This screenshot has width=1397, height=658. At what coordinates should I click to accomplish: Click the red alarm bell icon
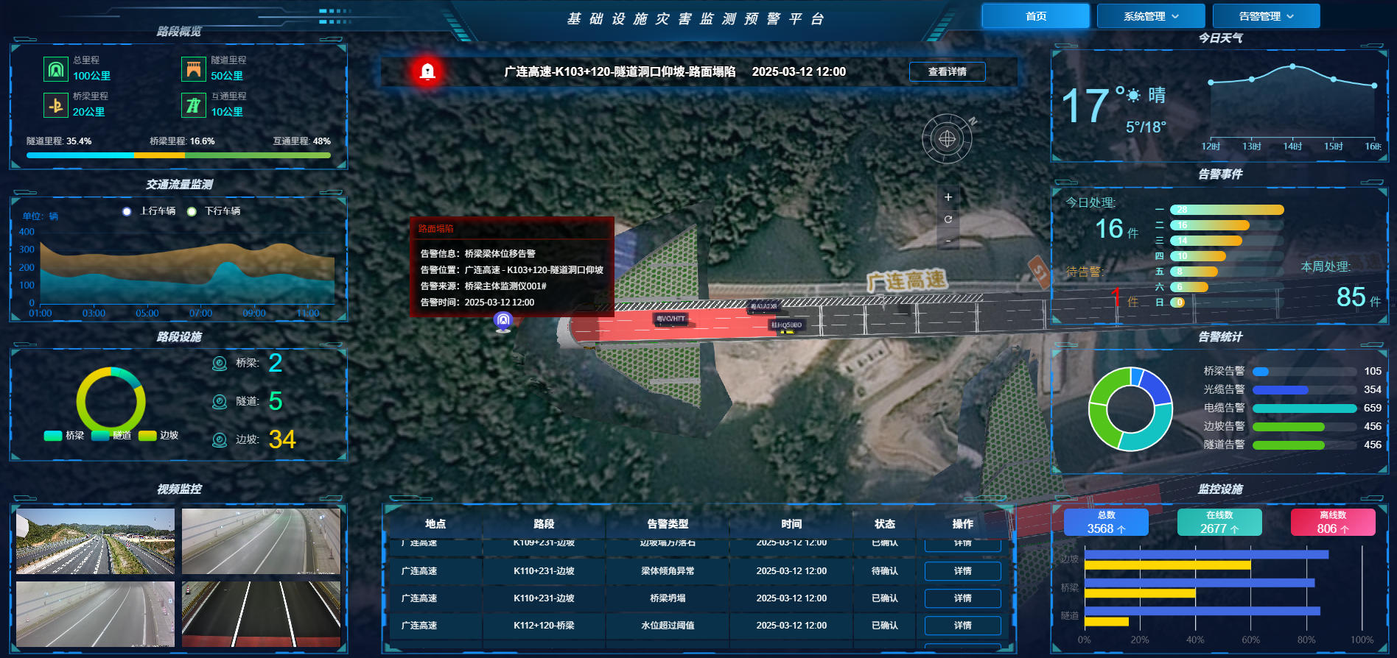click(x=427, y=71)
